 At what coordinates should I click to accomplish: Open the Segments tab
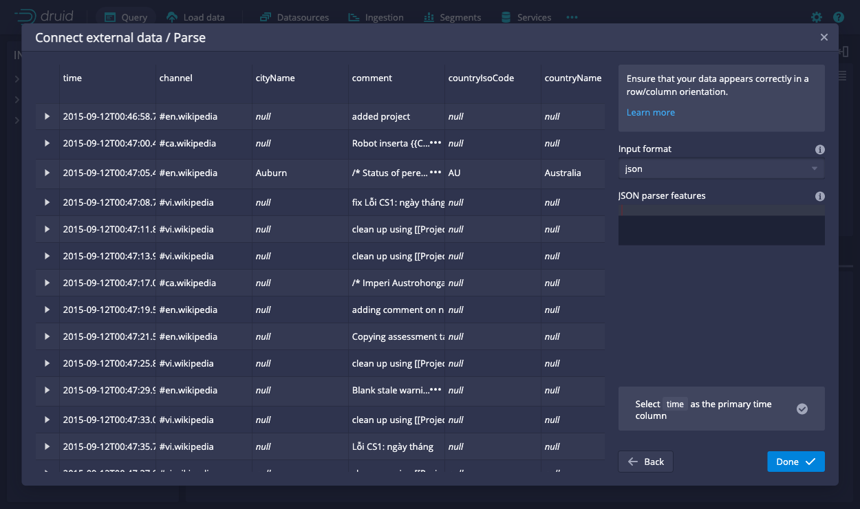click(x=452, y=17)
